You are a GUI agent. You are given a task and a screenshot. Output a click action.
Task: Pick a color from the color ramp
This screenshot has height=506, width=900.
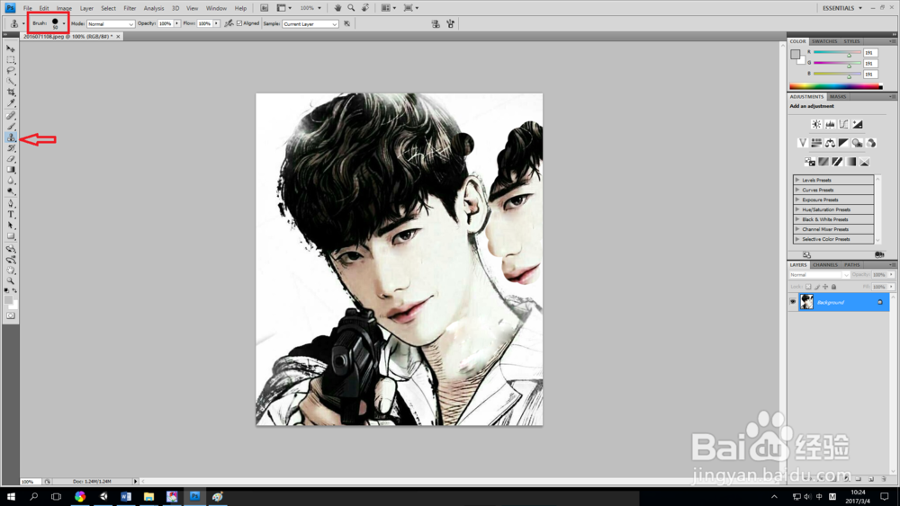click(836, 86)
